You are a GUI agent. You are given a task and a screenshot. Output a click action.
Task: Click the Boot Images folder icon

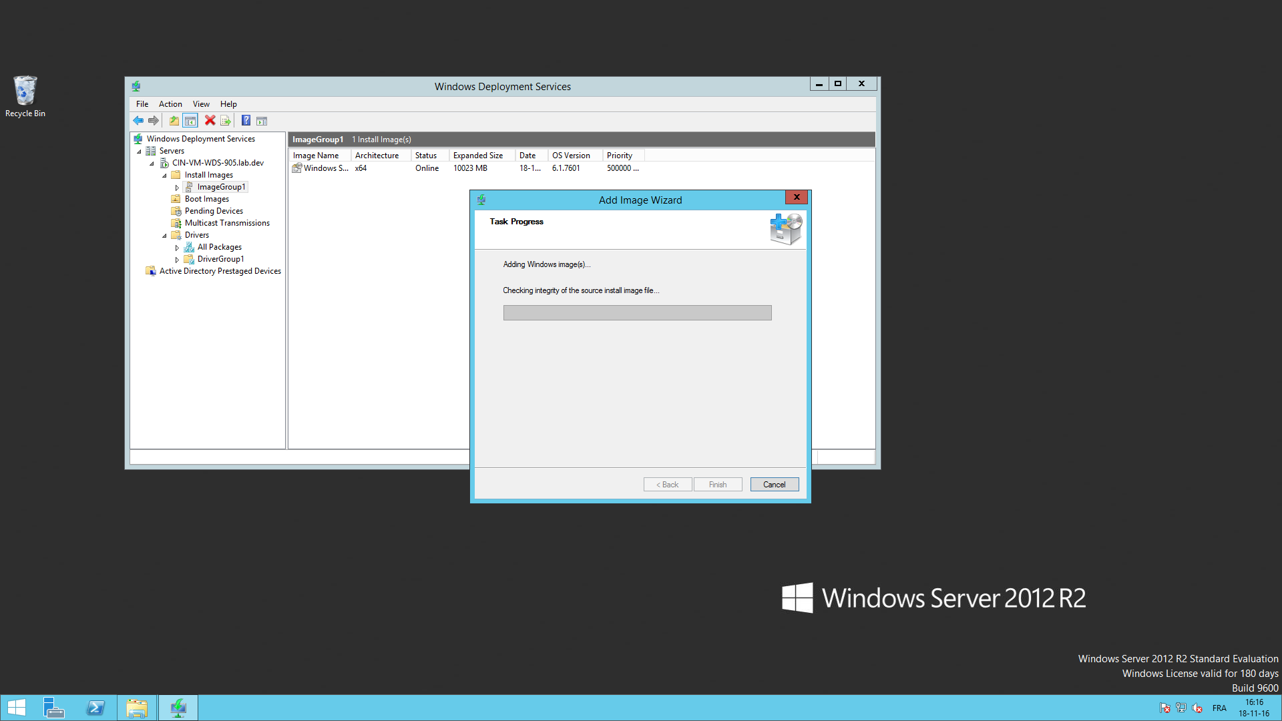(x=176, y=199)
